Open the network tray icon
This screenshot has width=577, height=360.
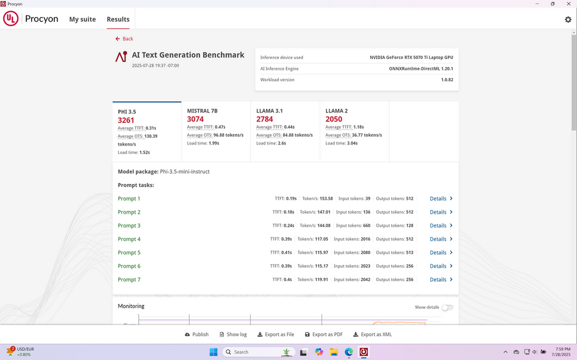click(527, 352)
